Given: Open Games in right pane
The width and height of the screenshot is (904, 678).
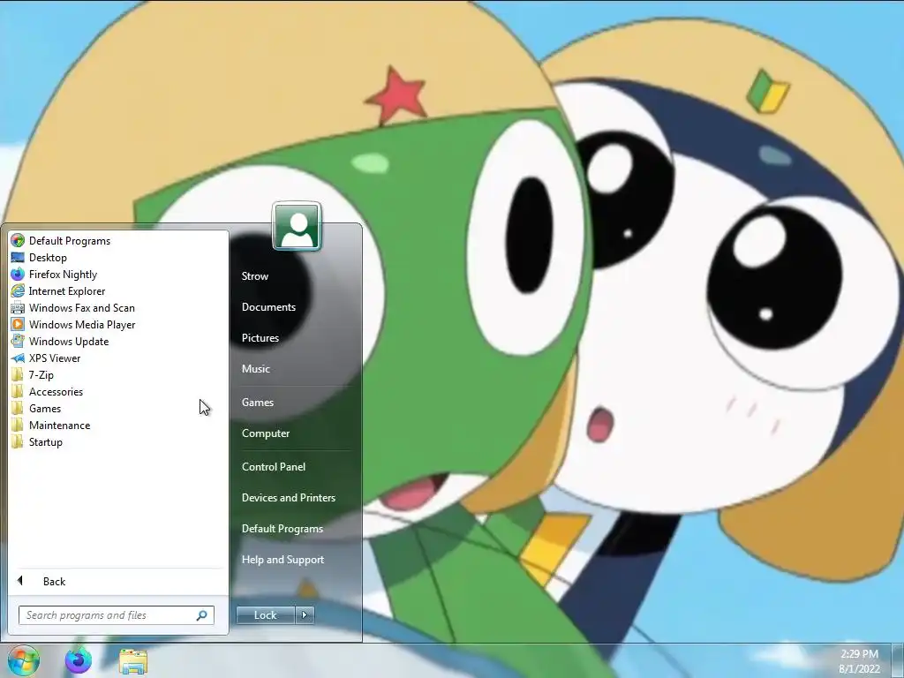Looking at the screenshot, I should [x=257, y=403].
